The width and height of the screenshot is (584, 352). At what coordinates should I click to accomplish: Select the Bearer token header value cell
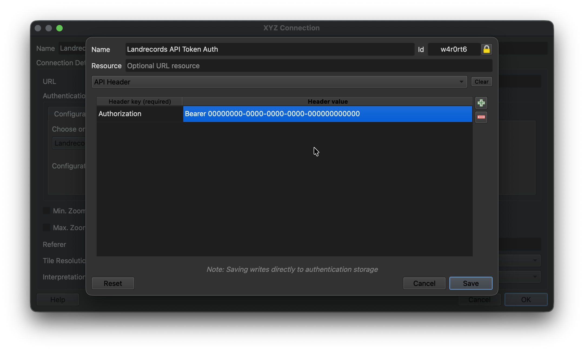tap(327, 114)
